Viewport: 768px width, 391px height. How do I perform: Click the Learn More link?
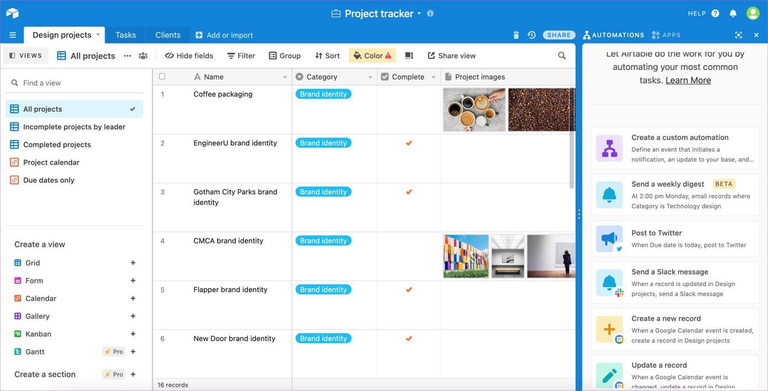pyautogui.click(x=688, y=80)
